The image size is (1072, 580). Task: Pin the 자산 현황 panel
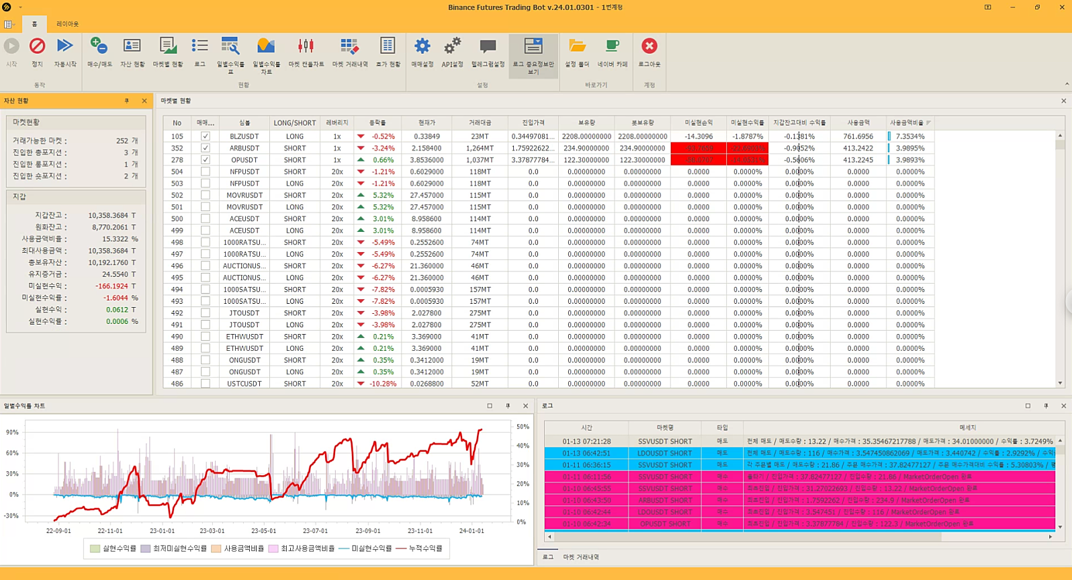tap(126, 101)
